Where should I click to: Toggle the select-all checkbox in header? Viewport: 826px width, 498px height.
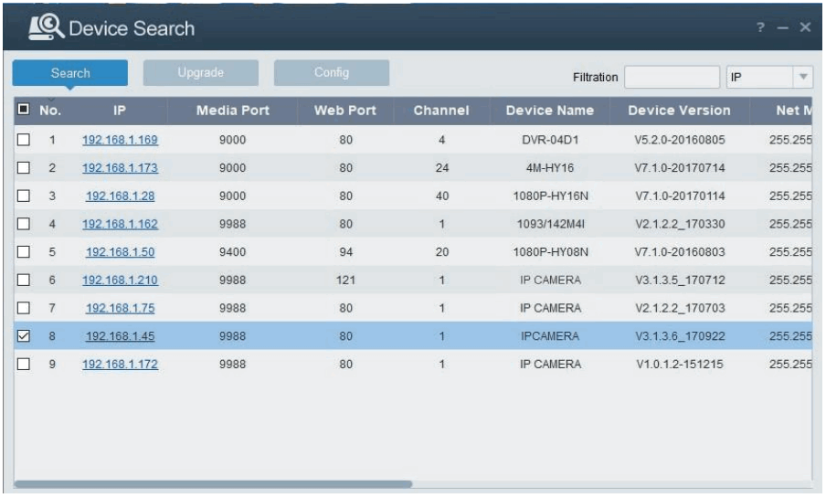[24, 109]
